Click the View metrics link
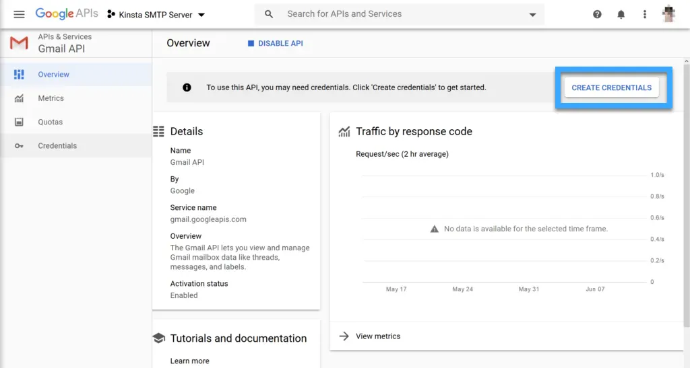The image size is (690, 368). point(378,336)
